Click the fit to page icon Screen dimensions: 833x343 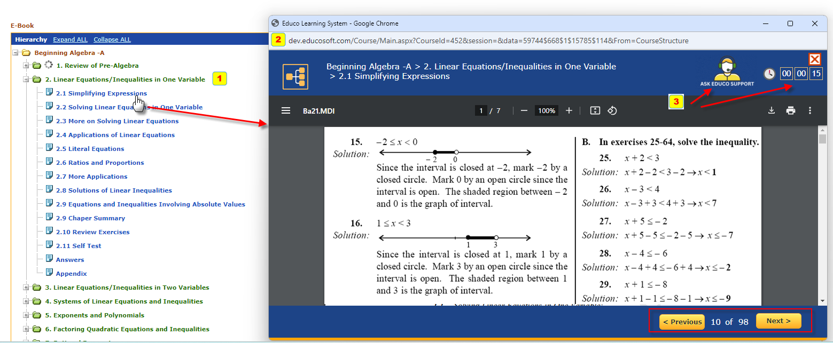pyautogui.click(x=595, y=111)
